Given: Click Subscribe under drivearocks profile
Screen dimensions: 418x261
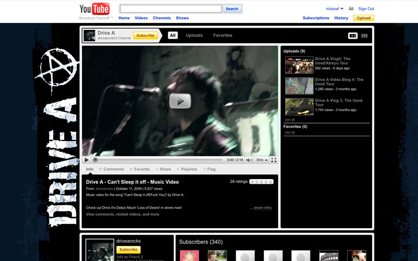Looking at the screenshot, I should 128,250.
